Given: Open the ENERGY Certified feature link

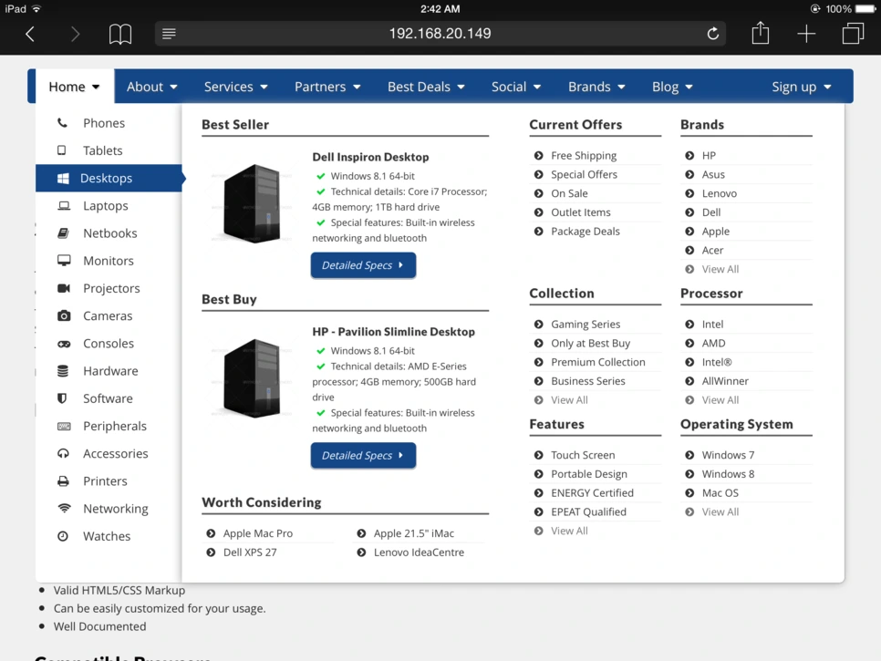Looking at the screenshot, I should 592,493.
